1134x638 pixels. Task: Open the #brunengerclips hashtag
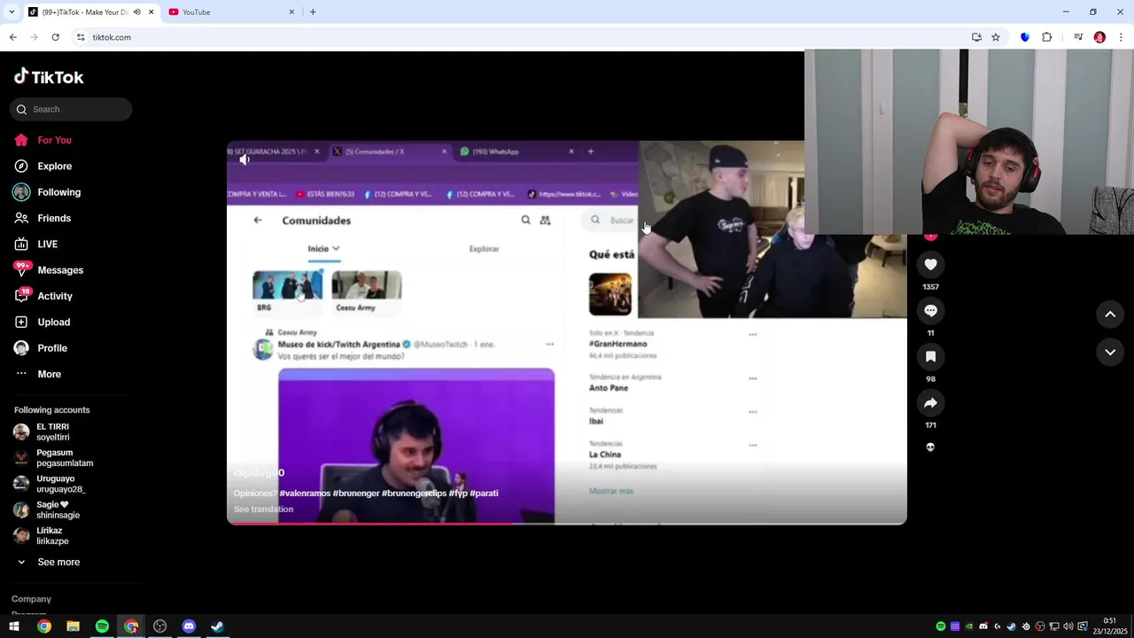(414, 493)
